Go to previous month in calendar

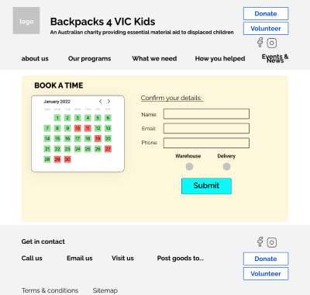pyautogui.click(x=101, y=101)
